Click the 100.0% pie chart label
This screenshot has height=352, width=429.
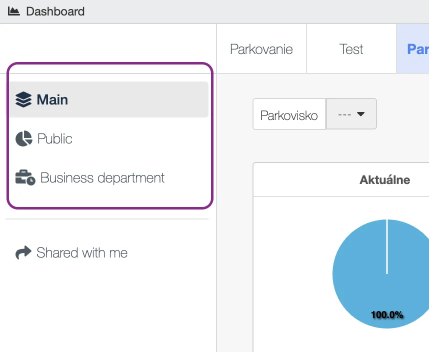pyautogui.click(x=387, y=315)
